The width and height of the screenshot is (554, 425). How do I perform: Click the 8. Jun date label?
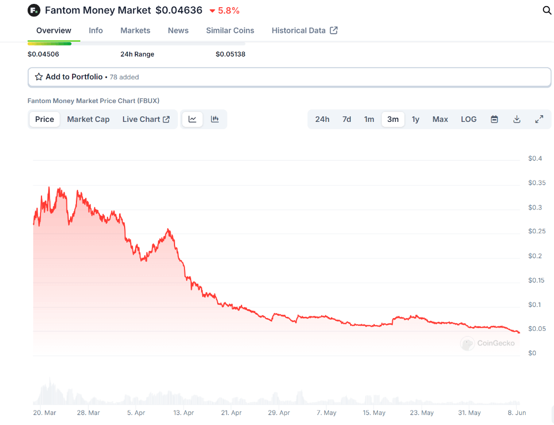click(x=517, y=413)
